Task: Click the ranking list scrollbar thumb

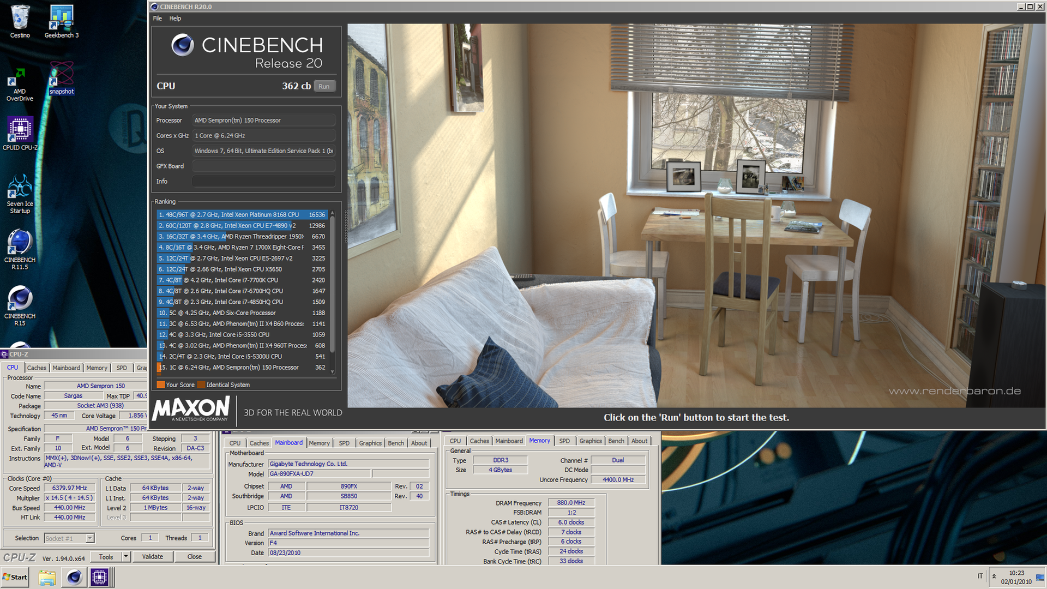Action: [332, 284]
